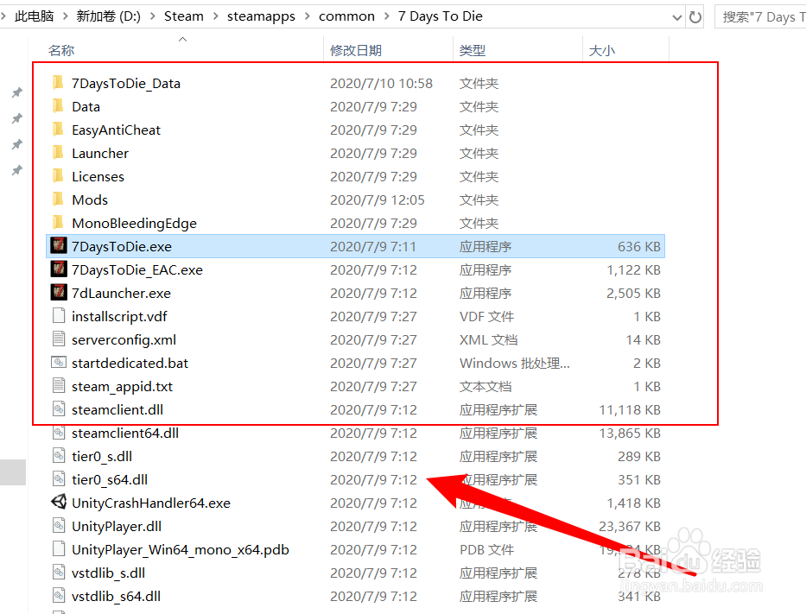Image resolution: width=806 pixels, height=614 pixels.
Task: Select the MonoBleedingEdge folder name
Action: [x=134, y=224]
